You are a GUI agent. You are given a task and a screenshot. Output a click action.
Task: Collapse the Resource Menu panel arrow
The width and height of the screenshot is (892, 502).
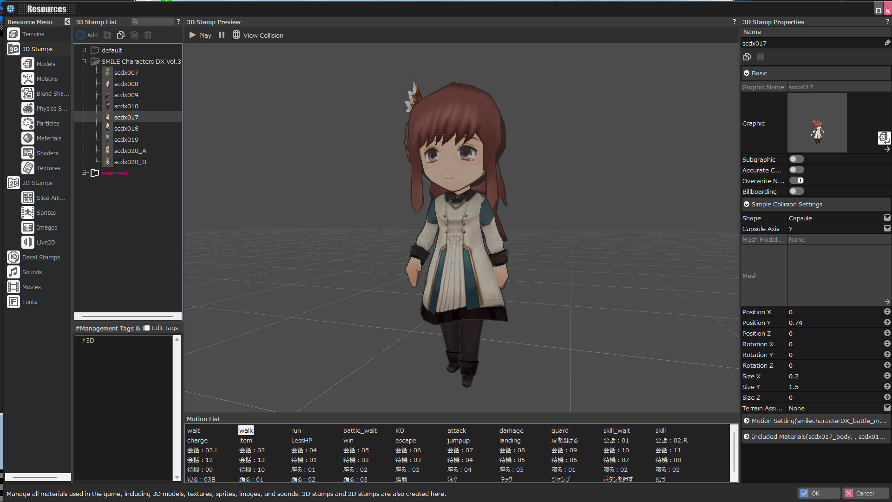67,22
